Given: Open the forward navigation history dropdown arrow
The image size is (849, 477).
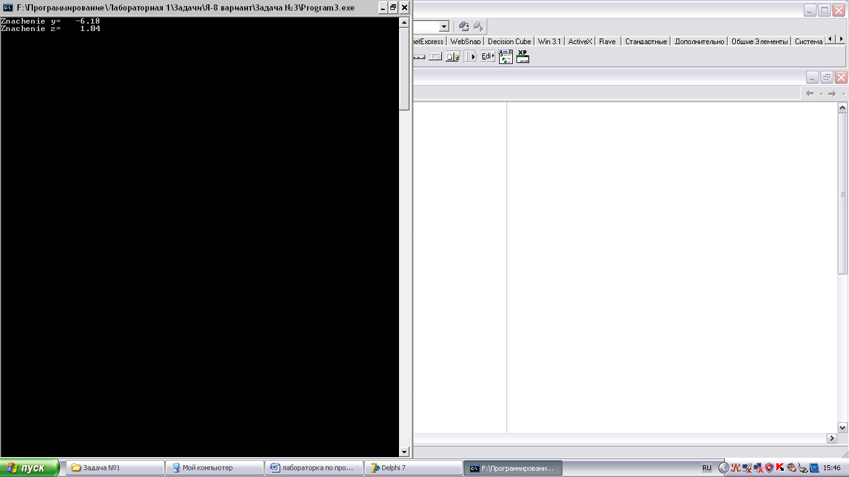Looking at the screenshot, I should tap(843, 94).
